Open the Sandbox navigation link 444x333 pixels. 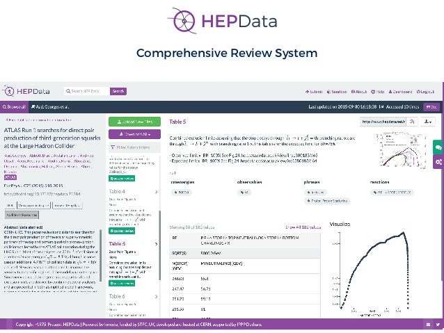[x=337, y=92]
